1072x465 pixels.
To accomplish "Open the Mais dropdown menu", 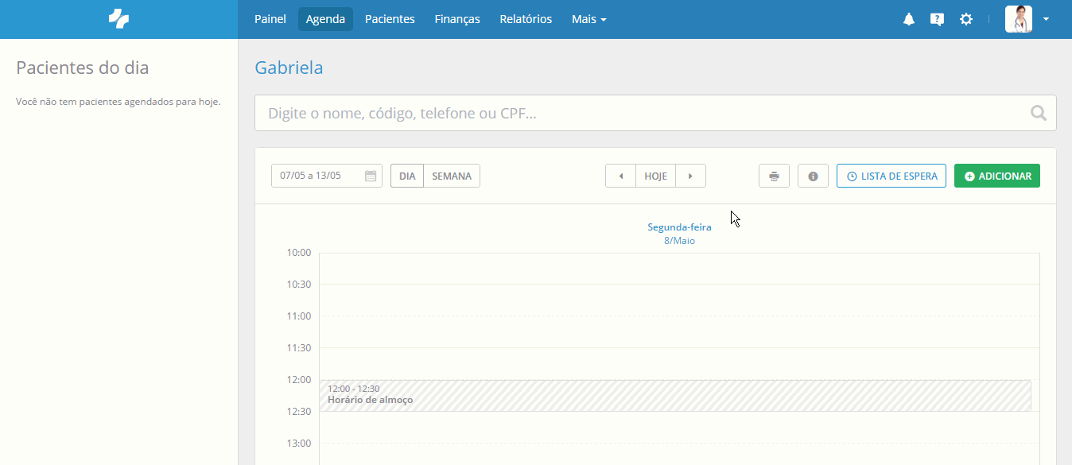I will point(588,18).
